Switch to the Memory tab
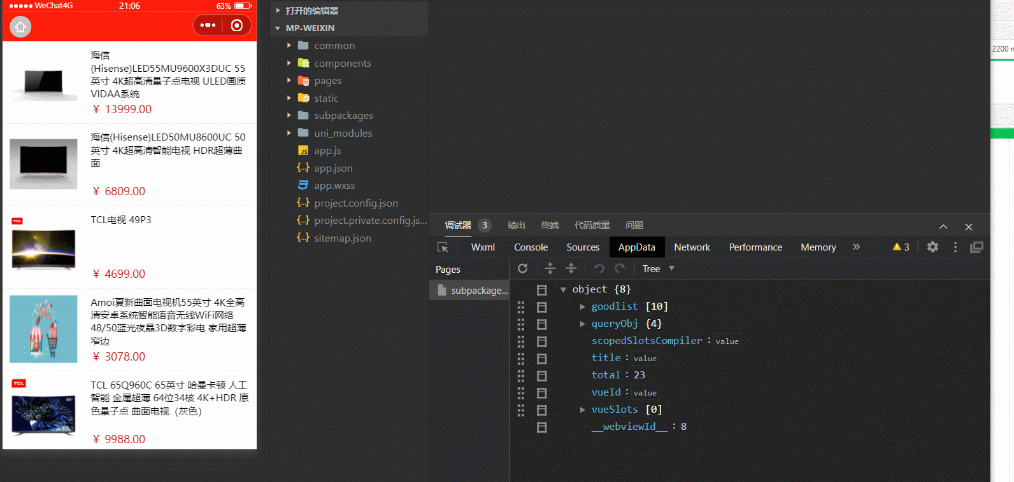Screen dimensions: 1014x482 tap(818, 247)
